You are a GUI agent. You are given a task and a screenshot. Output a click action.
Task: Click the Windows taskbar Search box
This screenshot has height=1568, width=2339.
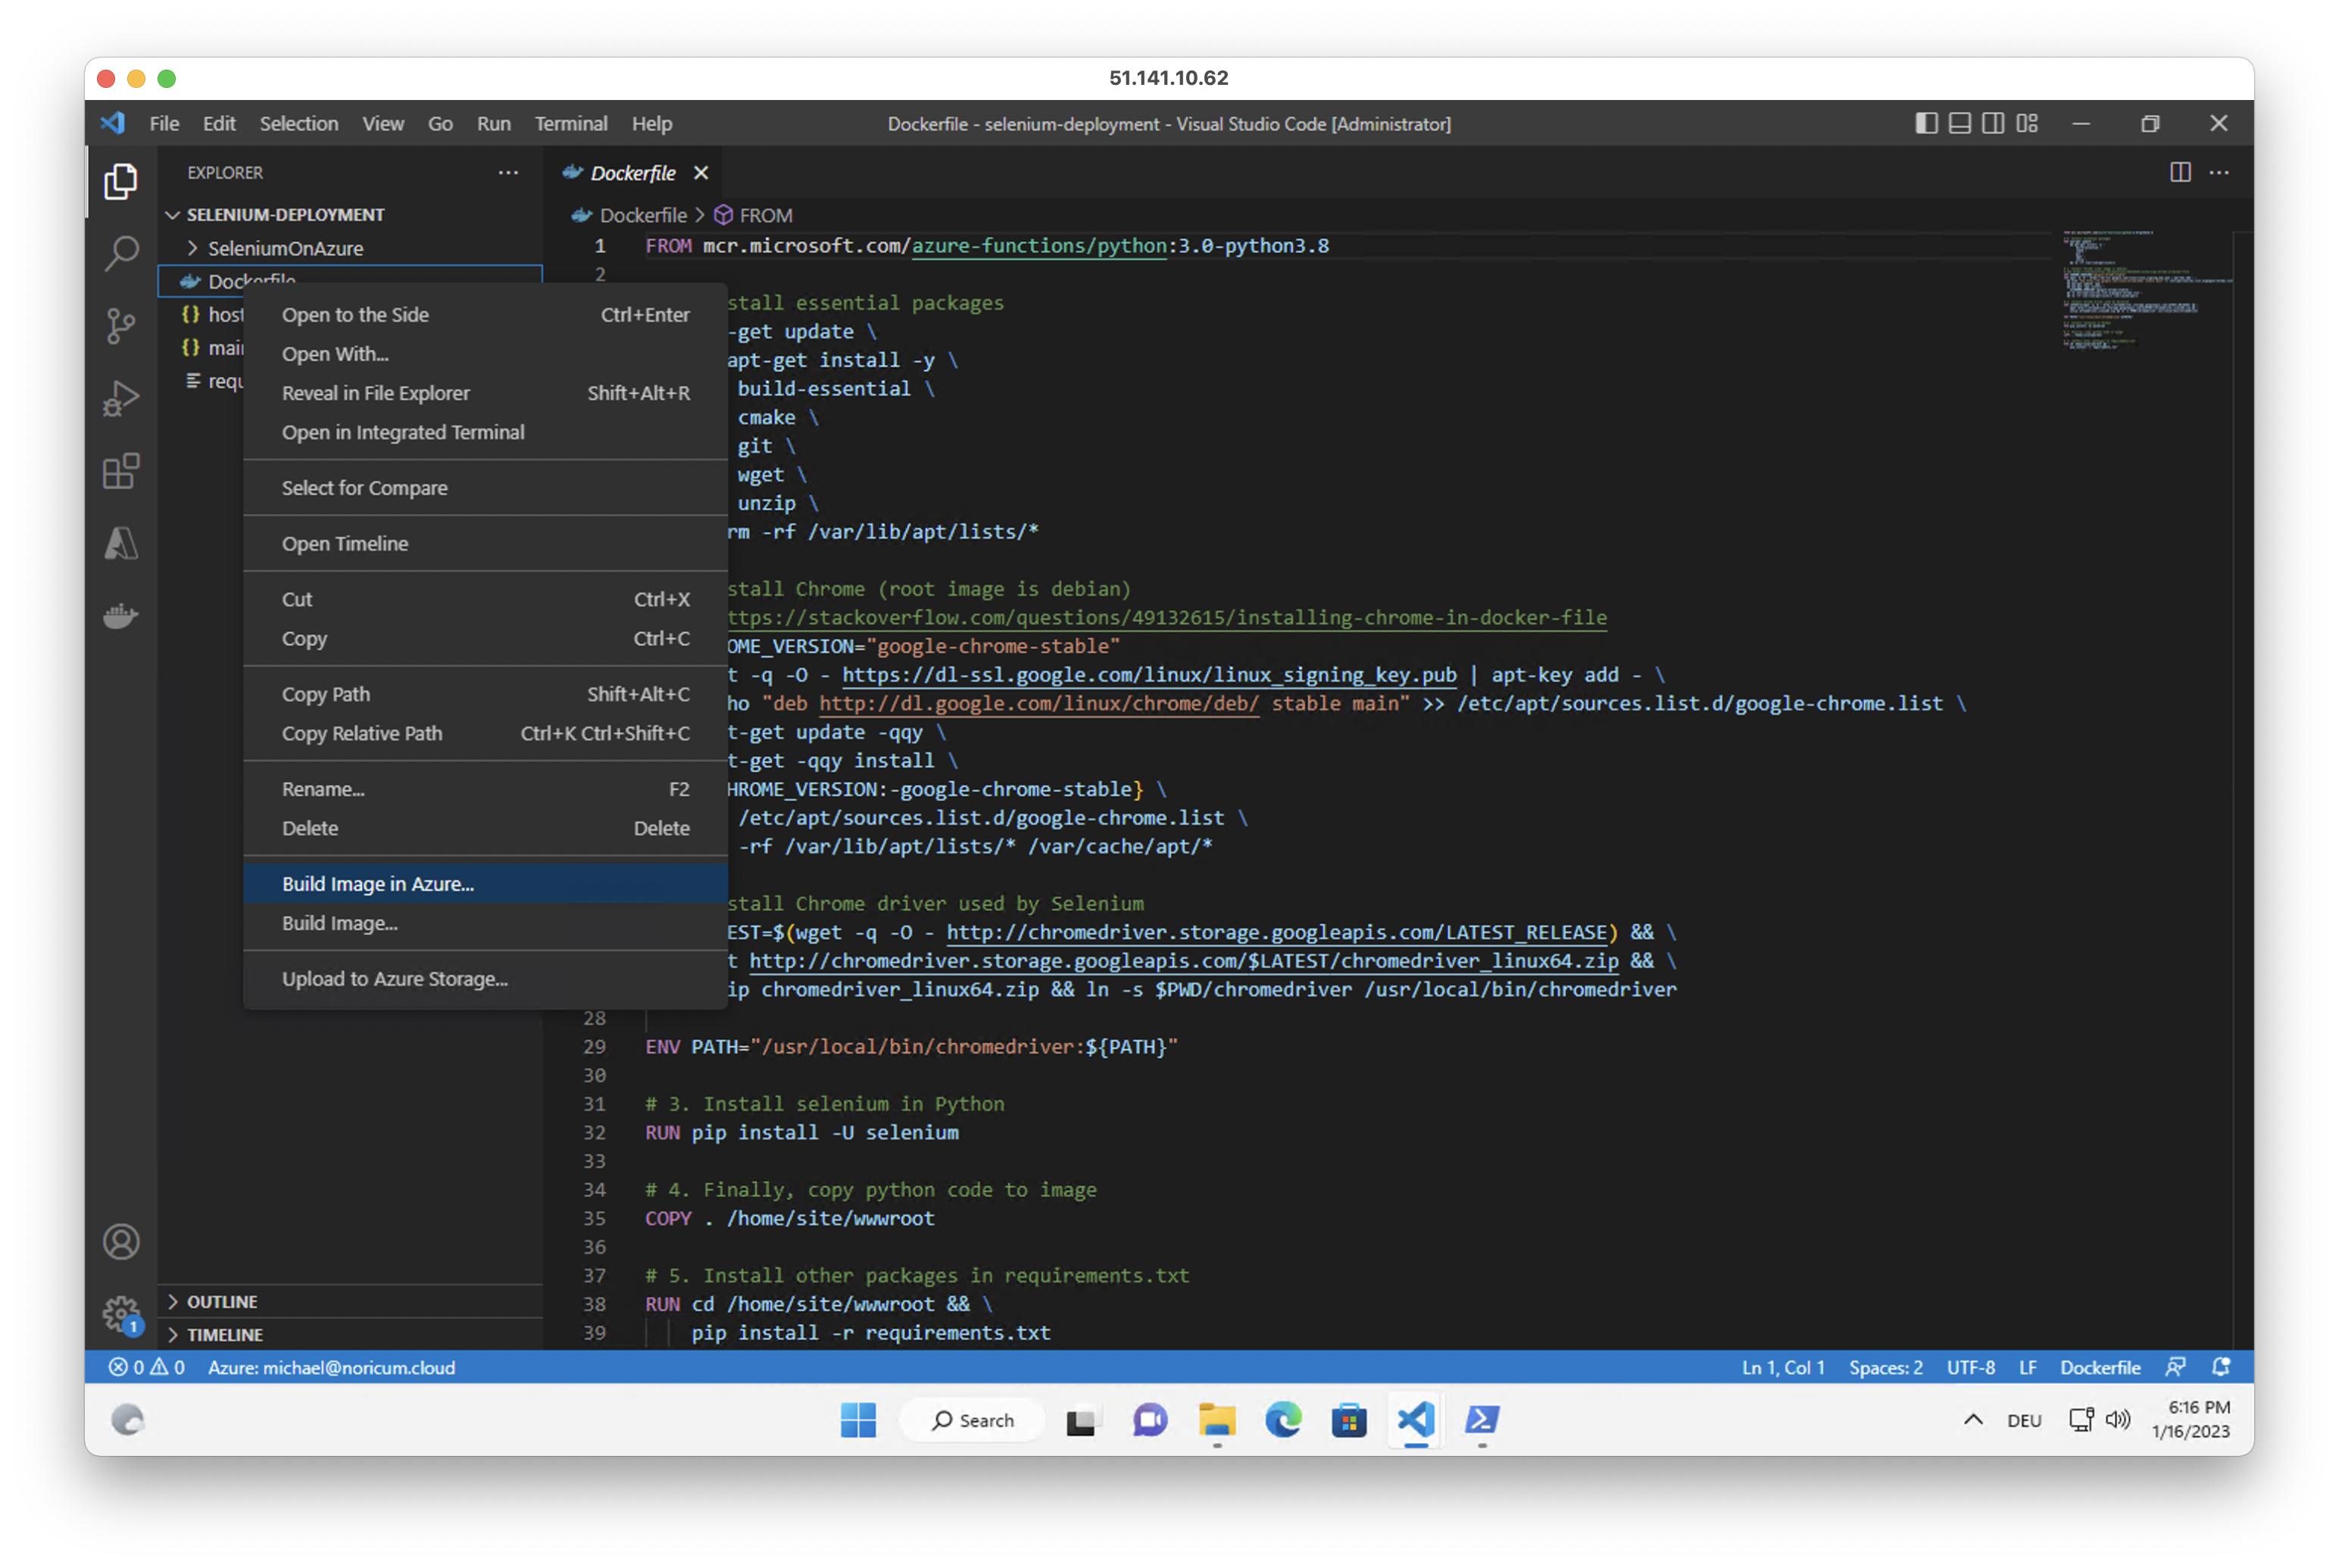(972, 1420)
